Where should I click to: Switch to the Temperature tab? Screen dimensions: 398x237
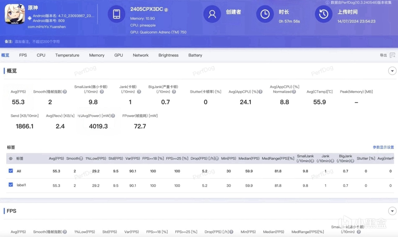pyautogui.click(x=67, y=55)
